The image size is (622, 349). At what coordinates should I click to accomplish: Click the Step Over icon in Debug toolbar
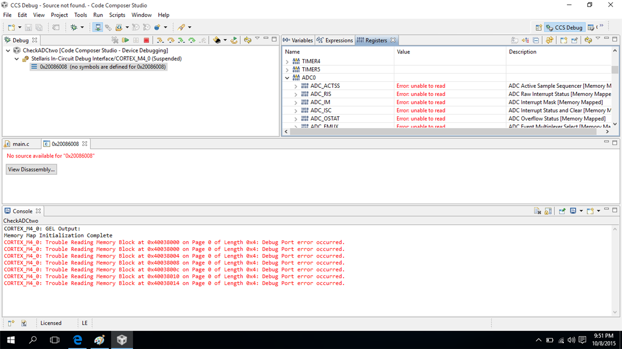click(170, 40)
